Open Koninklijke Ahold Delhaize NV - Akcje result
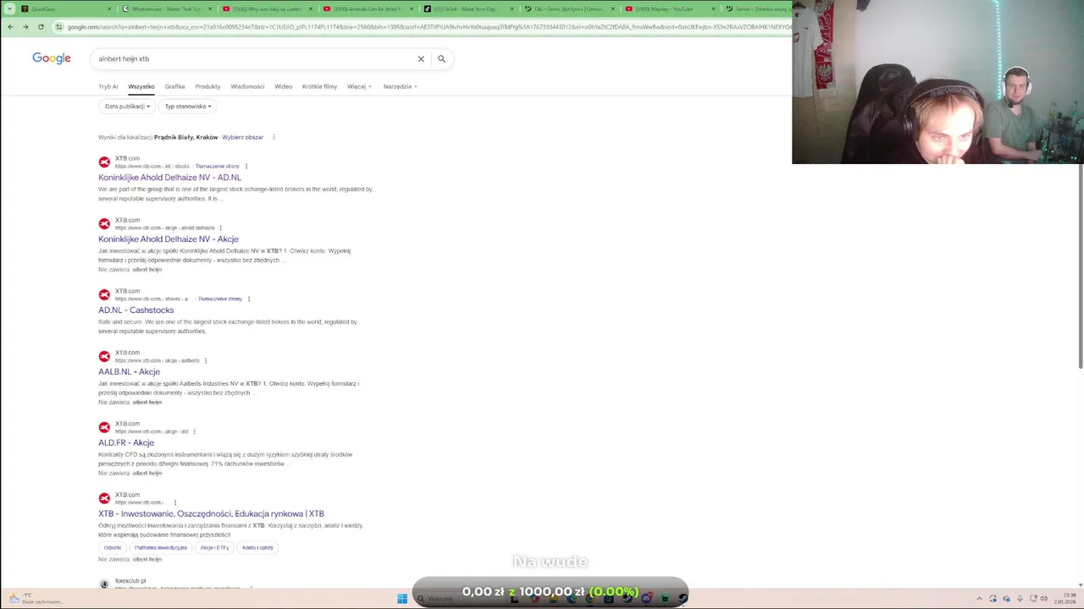1084x609 pixels. [169, 239]
